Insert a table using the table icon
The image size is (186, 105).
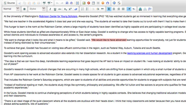pyautogui.click(x=94, y=3)
